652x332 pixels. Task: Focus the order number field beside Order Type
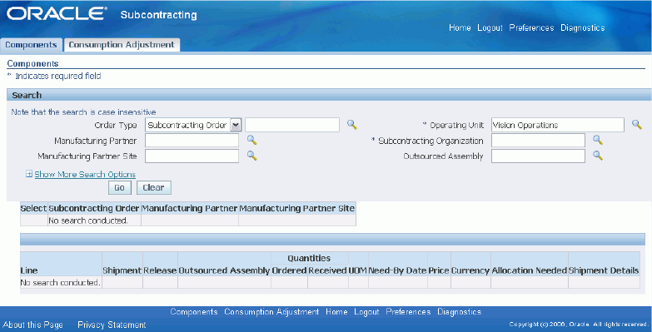coord(292,125)
